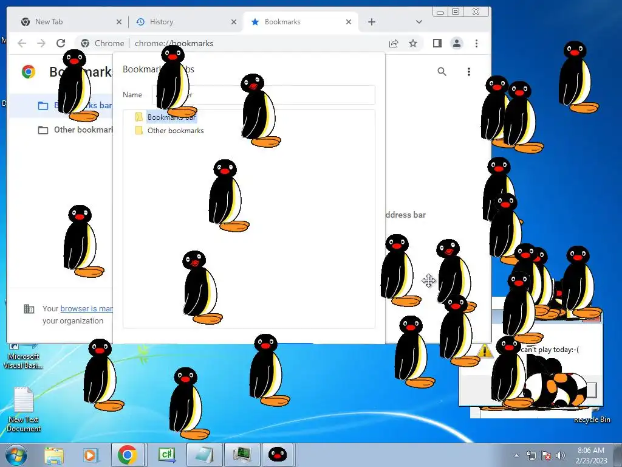This screenshot has width=622, height=467.
Task: Open the C# project taskbar button
Action: [166, 455]
